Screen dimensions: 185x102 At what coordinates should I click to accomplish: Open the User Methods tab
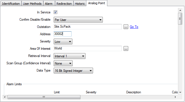[32, 4]
